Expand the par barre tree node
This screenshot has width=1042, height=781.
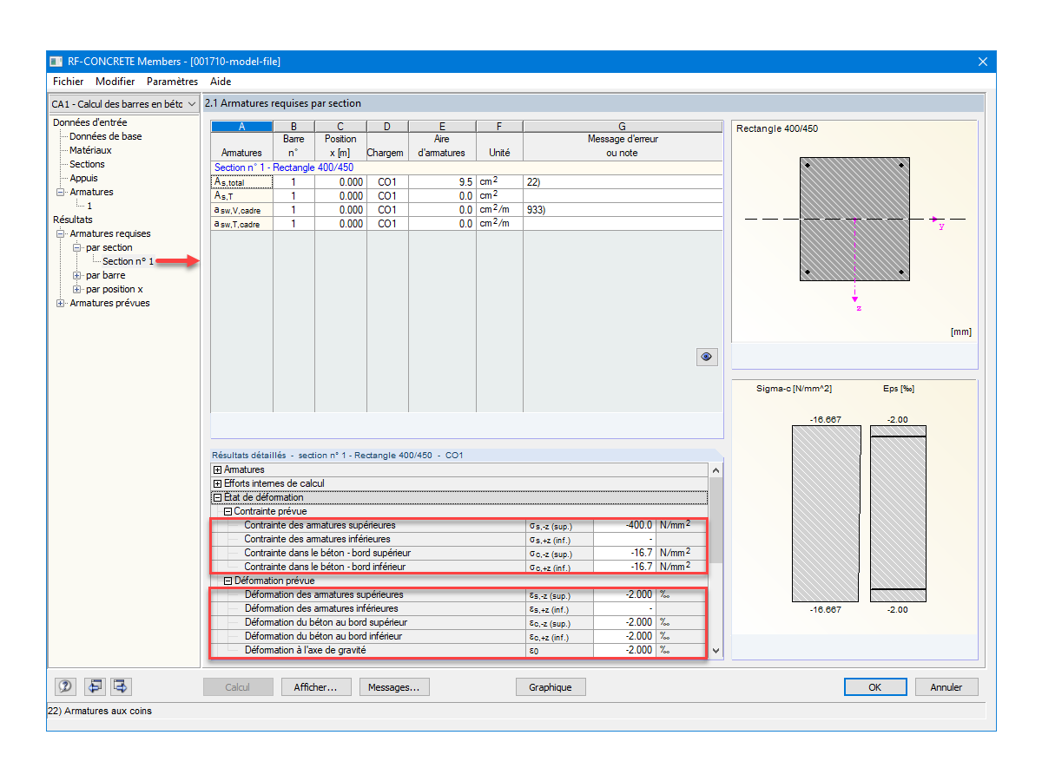tap(77, 275)
